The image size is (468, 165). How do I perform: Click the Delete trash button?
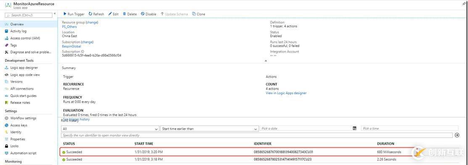pos(130,14)
